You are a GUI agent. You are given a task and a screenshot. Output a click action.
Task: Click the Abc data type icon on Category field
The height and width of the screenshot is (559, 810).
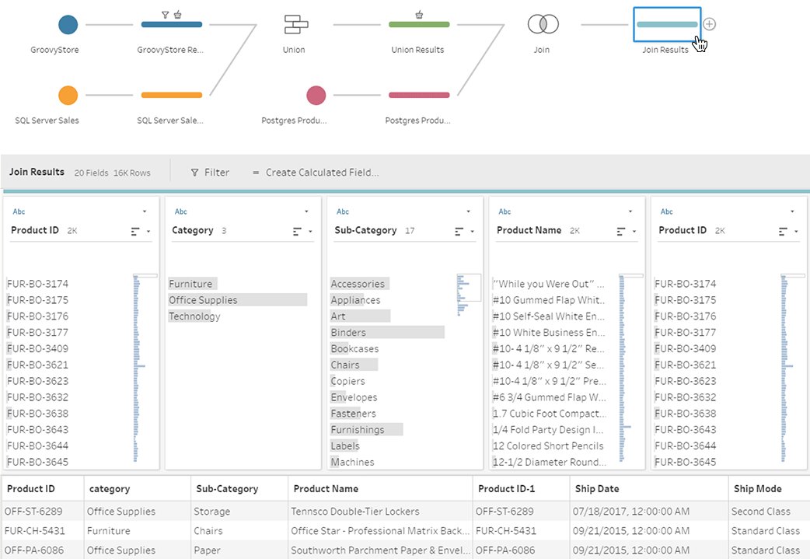tap(180, 211)
